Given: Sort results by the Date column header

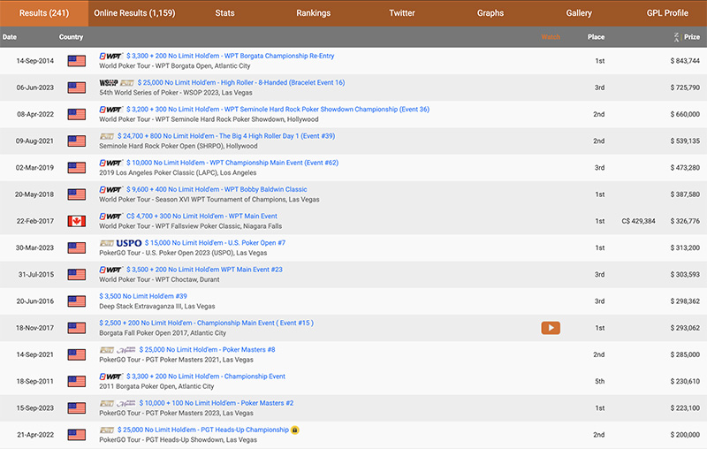Looking at the screenshot, I should [10, 37].
